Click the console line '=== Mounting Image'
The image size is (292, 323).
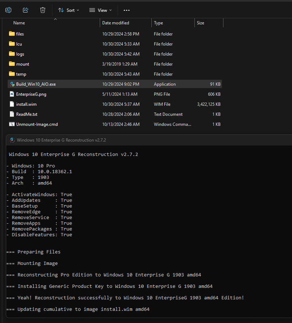[x=32, y=264]
